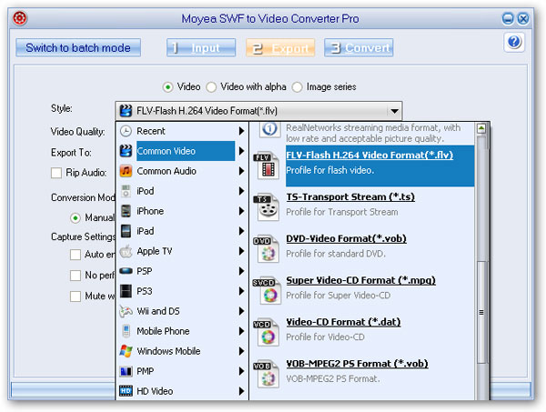The image size is (546, 412).
Task: Select the Manual conversion mode radio
Action: point(76,218)
